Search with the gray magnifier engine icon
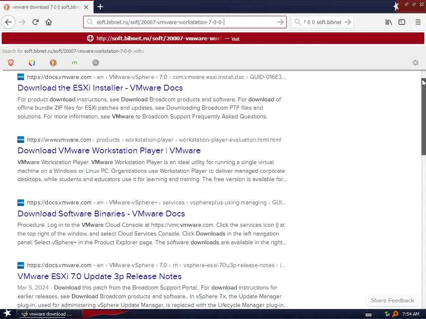 click(x=96, y=63)
